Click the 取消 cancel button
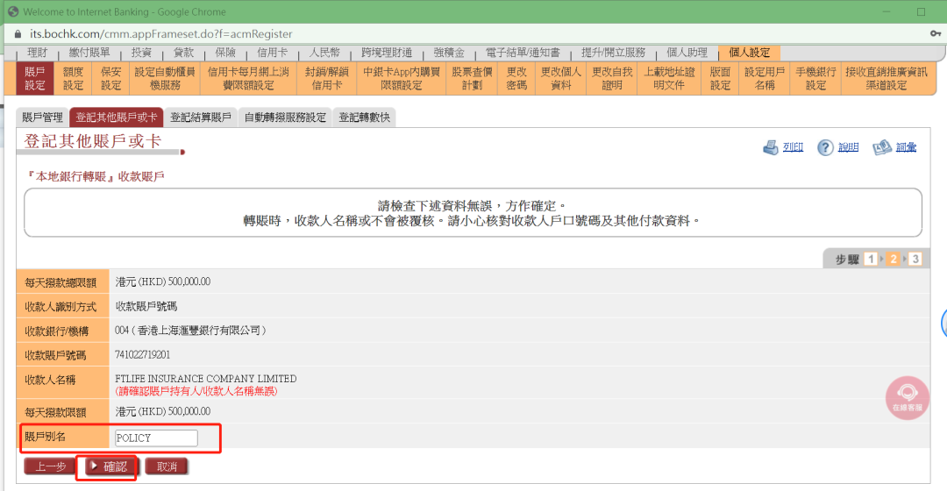This screenshot has height=491, width=947. pos(167,466)
